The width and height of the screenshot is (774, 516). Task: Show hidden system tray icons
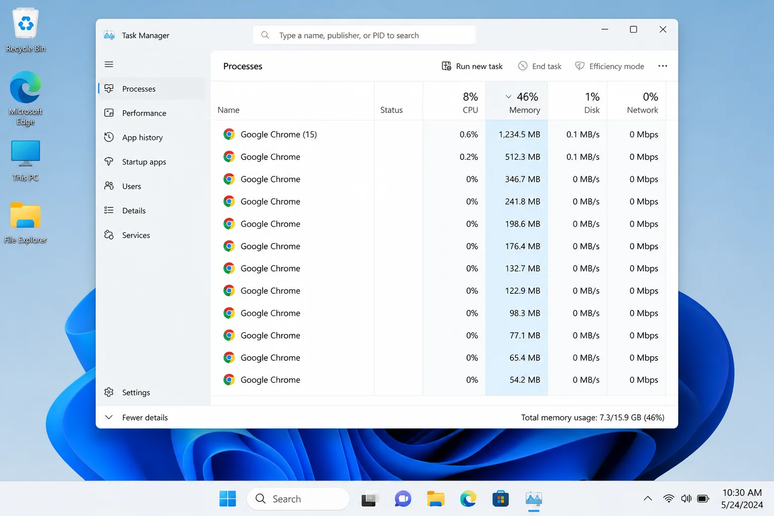coord(648,499)
